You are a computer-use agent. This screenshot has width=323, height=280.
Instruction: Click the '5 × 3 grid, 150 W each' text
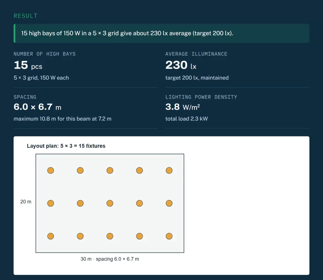(x=41, y=78)
